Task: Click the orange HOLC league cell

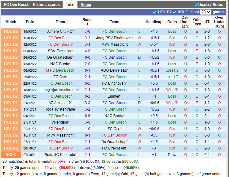Action: pyautogui.click(x=11, y=155)
